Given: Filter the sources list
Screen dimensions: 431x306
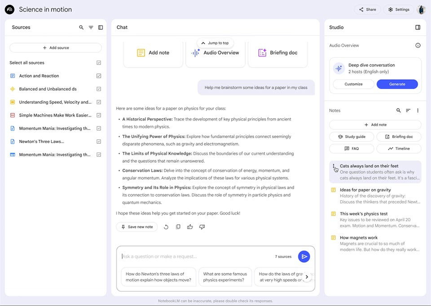Looking at the screenshot, I should tap(91, 27).
